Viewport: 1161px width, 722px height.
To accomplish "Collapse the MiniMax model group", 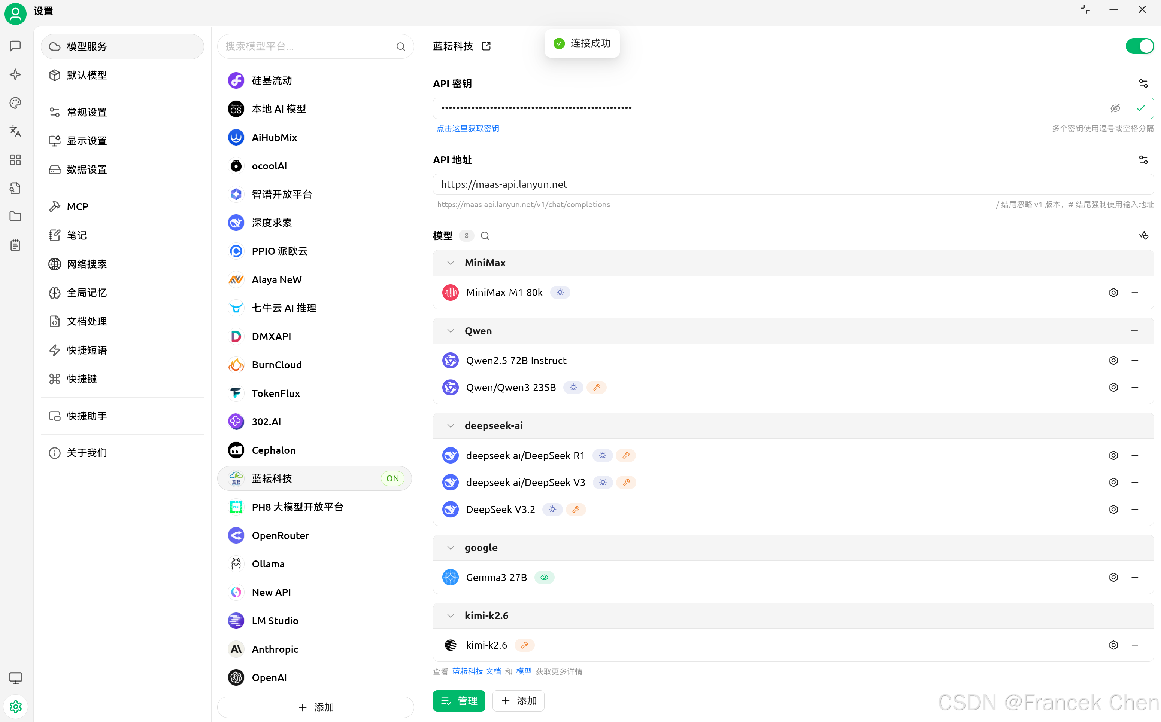I will click(450, 263).
